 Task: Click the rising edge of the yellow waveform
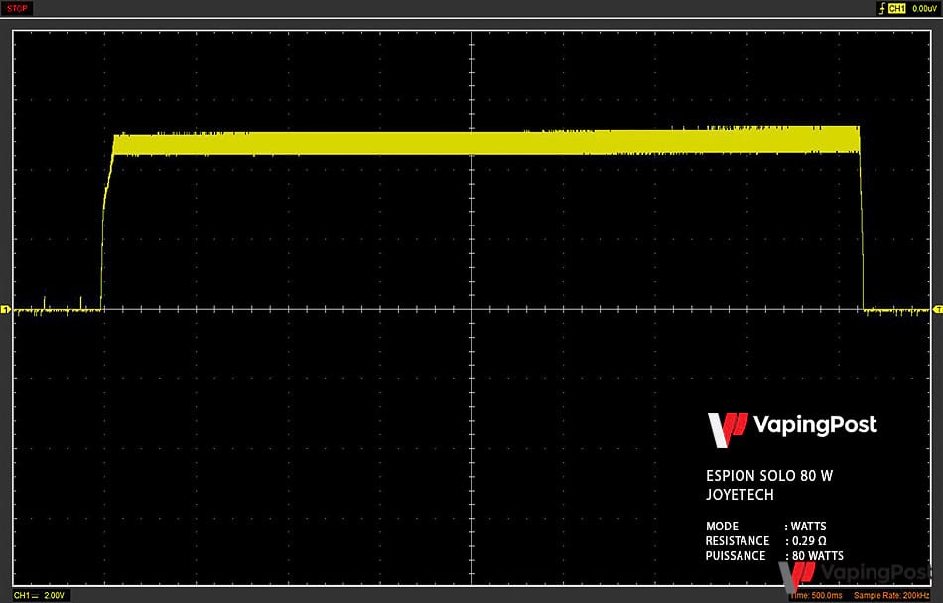tap(106, 223)
